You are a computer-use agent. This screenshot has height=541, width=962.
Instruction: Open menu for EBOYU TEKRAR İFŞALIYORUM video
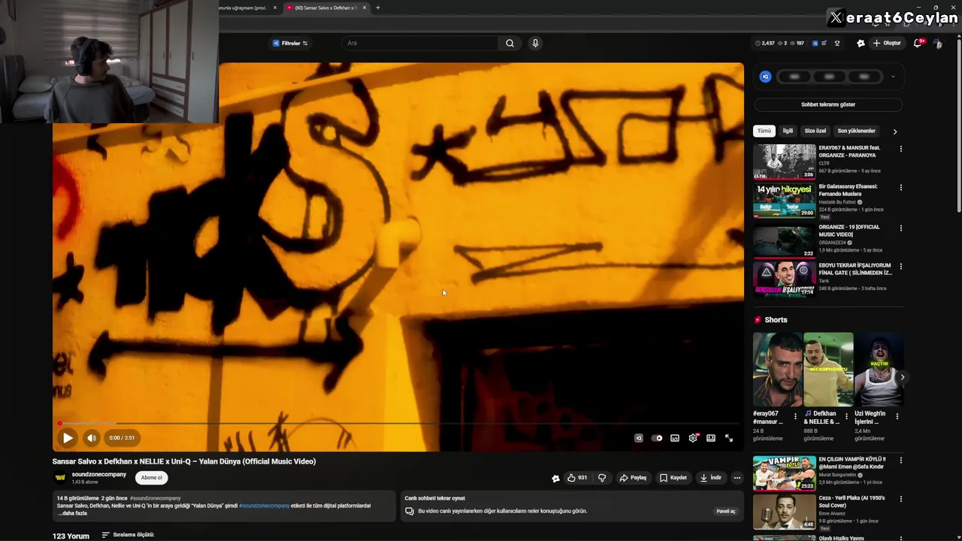tap(900, 266)
